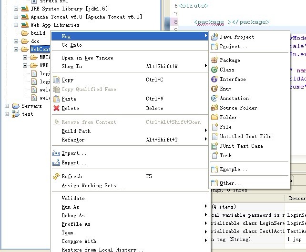Image resolution: width=306 pixels, height=252 pixels.
Task: Expand the META-INF folder node
Action: 25,57
